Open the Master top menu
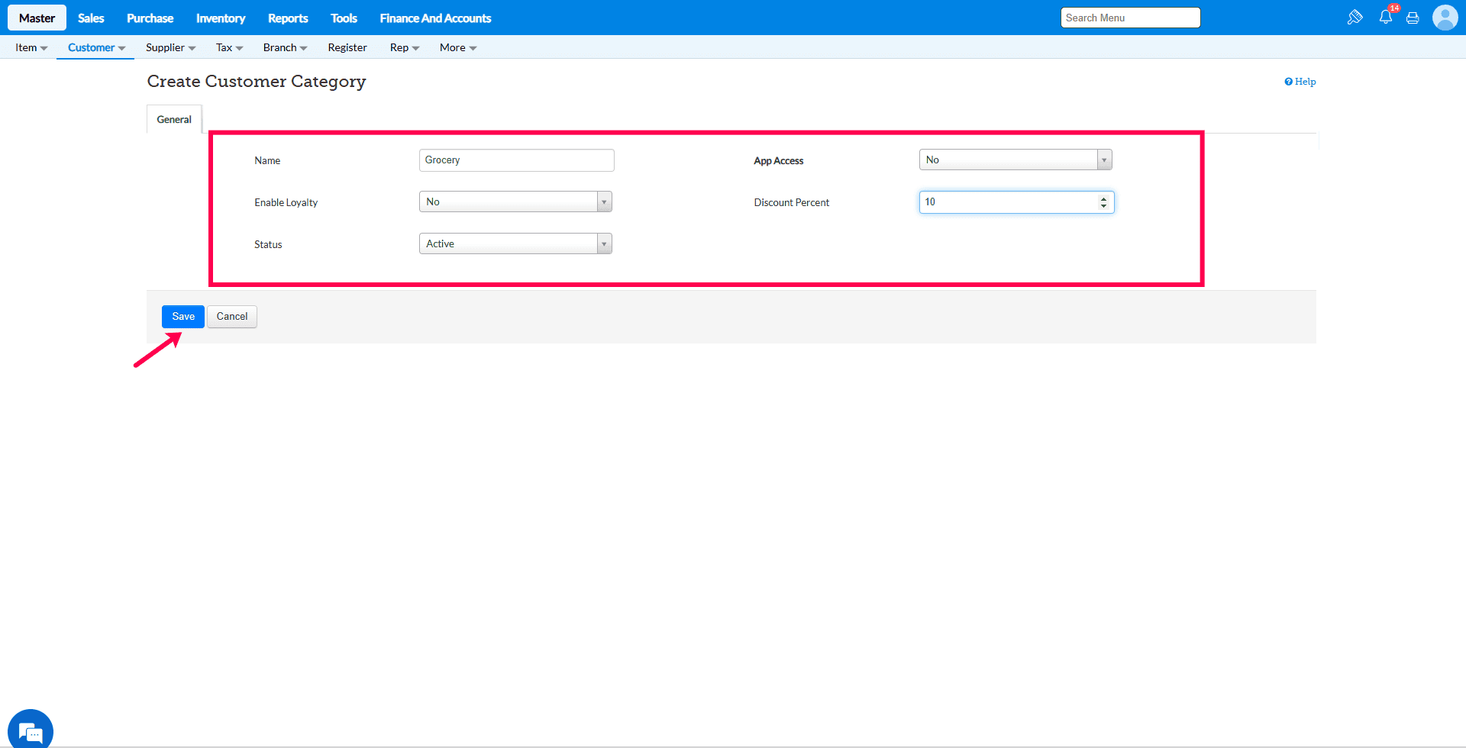This screenshot has width=1466, height=748. pos(37,18)
